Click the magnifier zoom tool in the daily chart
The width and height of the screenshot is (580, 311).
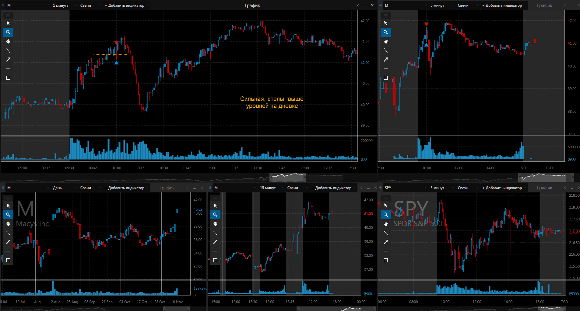coord(8,215)
